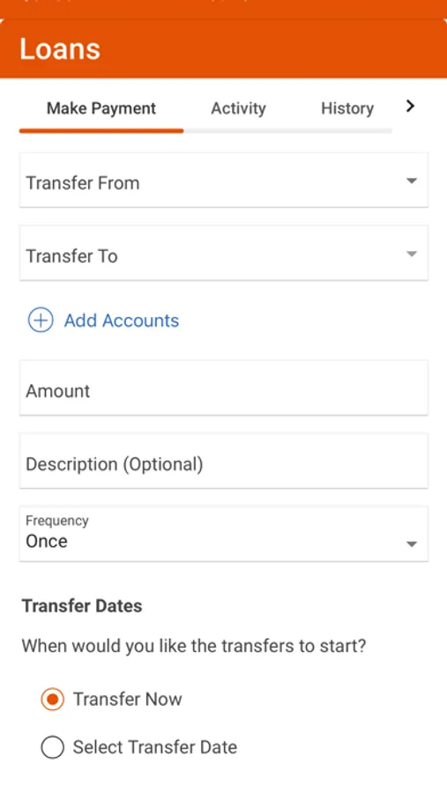Expand the Frequency Once dropdown
Screen dimensions: 447x793
(x=224, y=534)
